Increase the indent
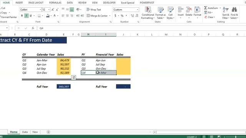 click(x=82, y=16)
